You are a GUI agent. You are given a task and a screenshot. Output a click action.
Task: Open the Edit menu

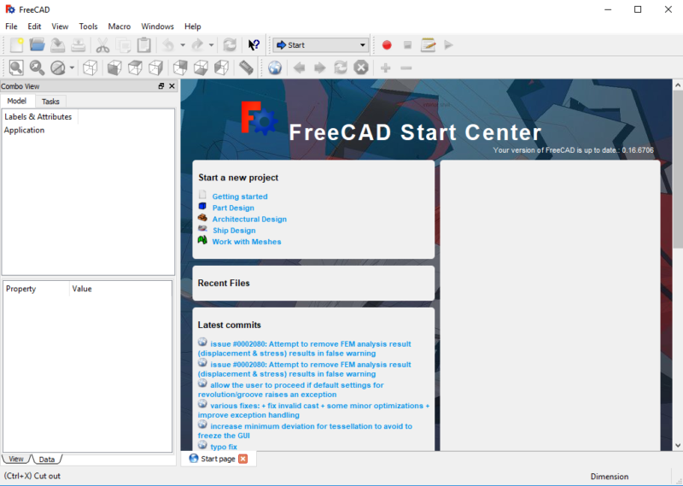tap(34, 26)
